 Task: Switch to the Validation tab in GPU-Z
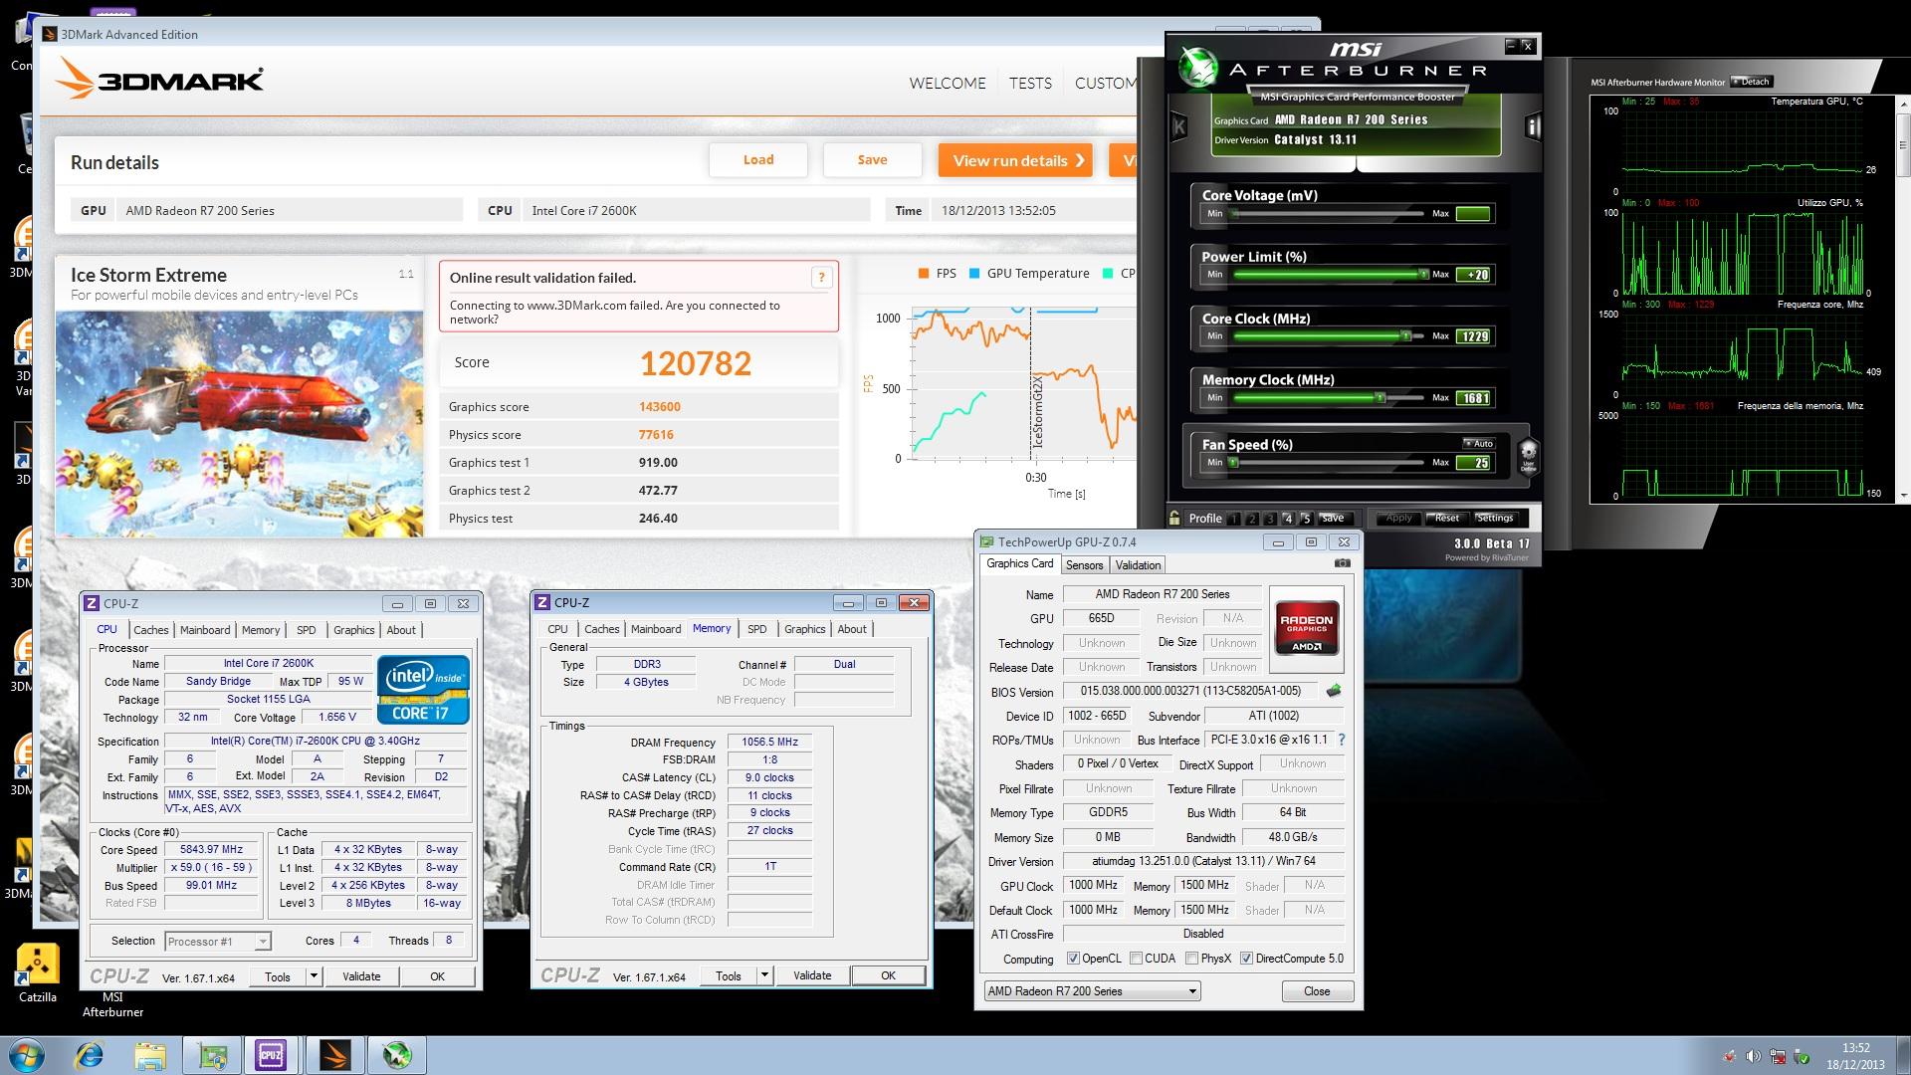pos(1138,565)
